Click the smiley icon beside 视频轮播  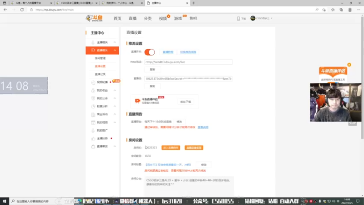93,82
